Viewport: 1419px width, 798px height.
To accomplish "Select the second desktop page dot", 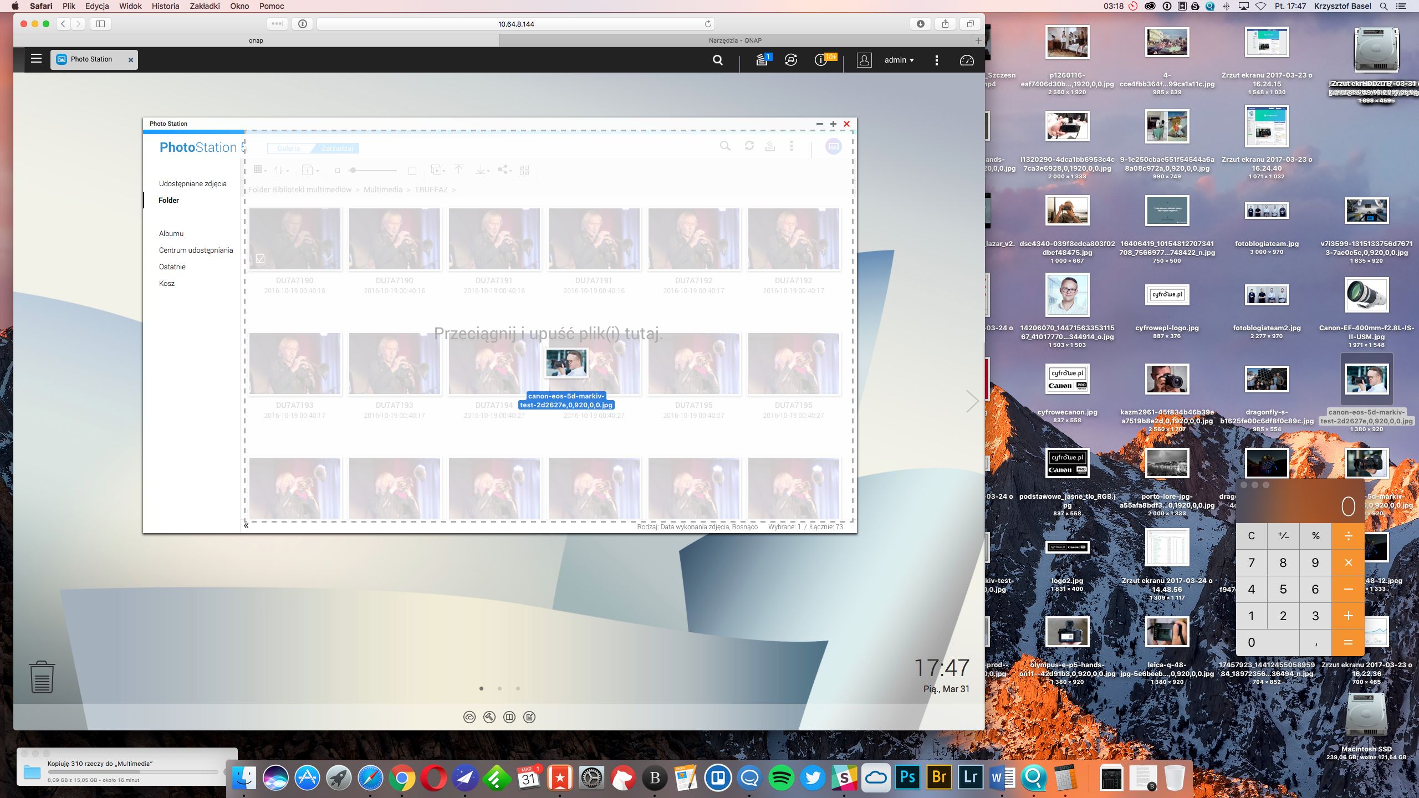I will click(x=499, y=688).
